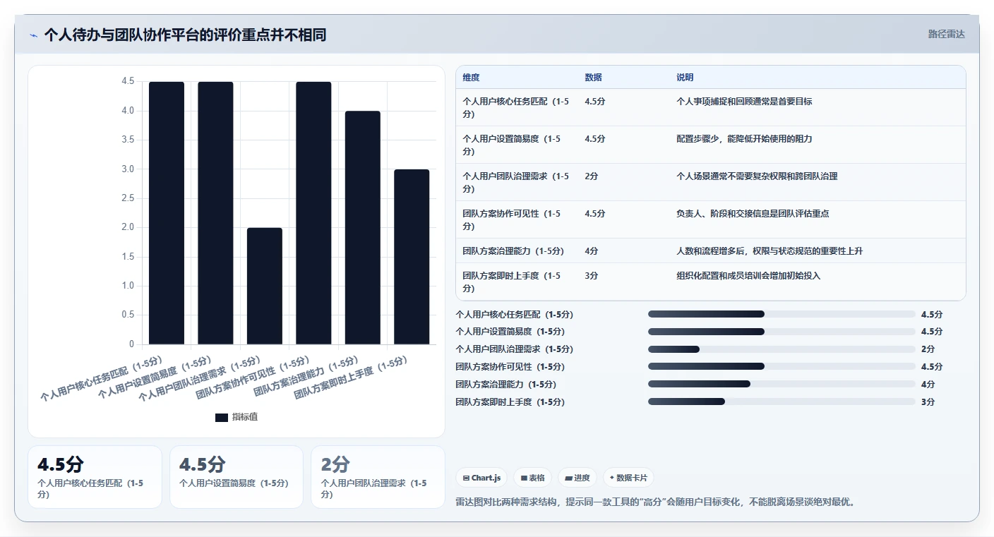Click the chart bar for 团队方案治理能力
994x537 pixels.
coord(363,228)
